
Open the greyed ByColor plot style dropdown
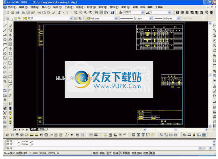[x=205, y=18]
